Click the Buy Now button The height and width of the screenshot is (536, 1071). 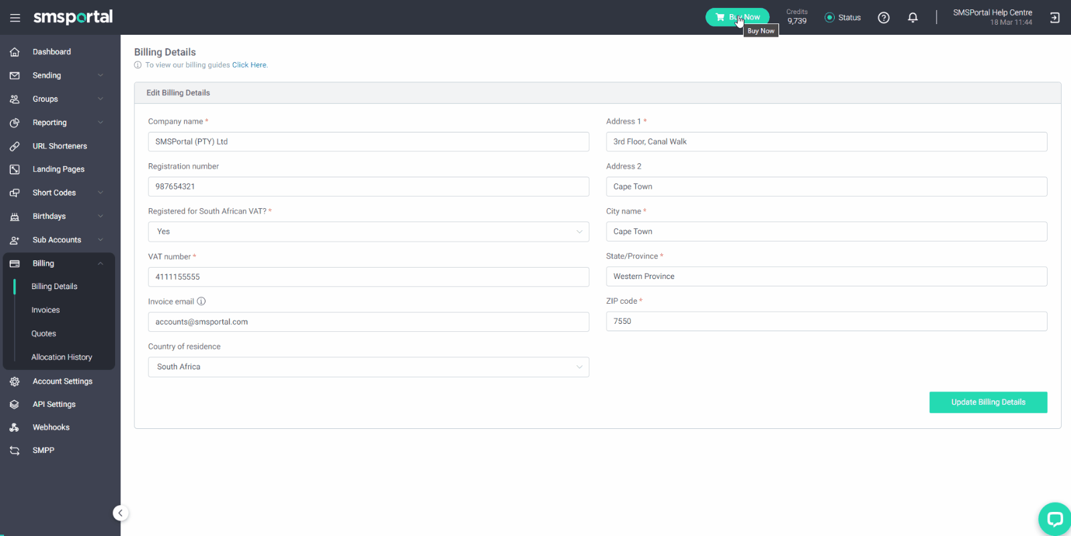(x=737, y=17)
